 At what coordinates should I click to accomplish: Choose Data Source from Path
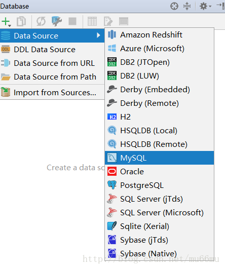(52, 76)
